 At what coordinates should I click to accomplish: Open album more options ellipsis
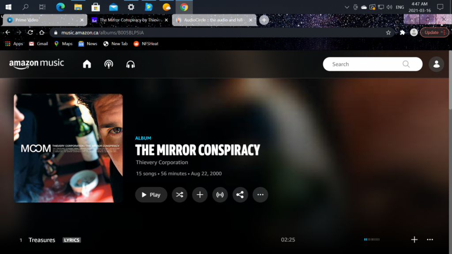[x=260, y=194]
